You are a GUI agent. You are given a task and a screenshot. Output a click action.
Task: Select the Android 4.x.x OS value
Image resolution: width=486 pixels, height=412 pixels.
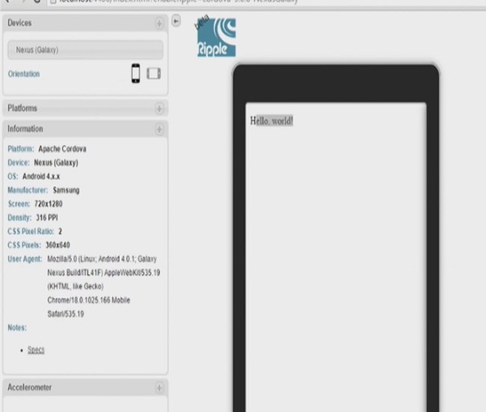[41, 176]
